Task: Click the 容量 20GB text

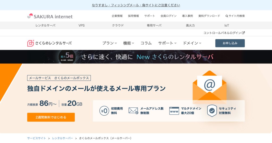Action: 72,103
